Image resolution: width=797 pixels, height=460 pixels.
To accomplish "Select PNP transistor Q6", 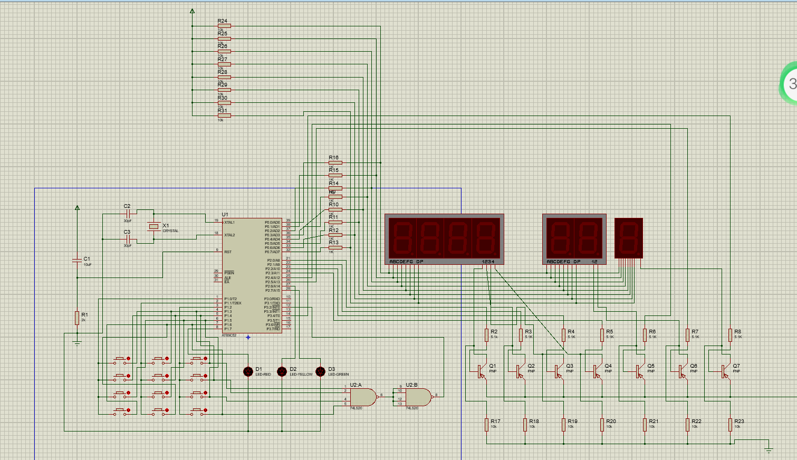I will 682,371.
